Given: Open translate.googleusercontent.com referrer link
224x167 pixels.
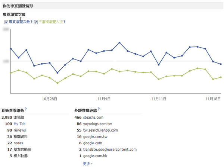Looking at the screenshot, I should 110,150.
